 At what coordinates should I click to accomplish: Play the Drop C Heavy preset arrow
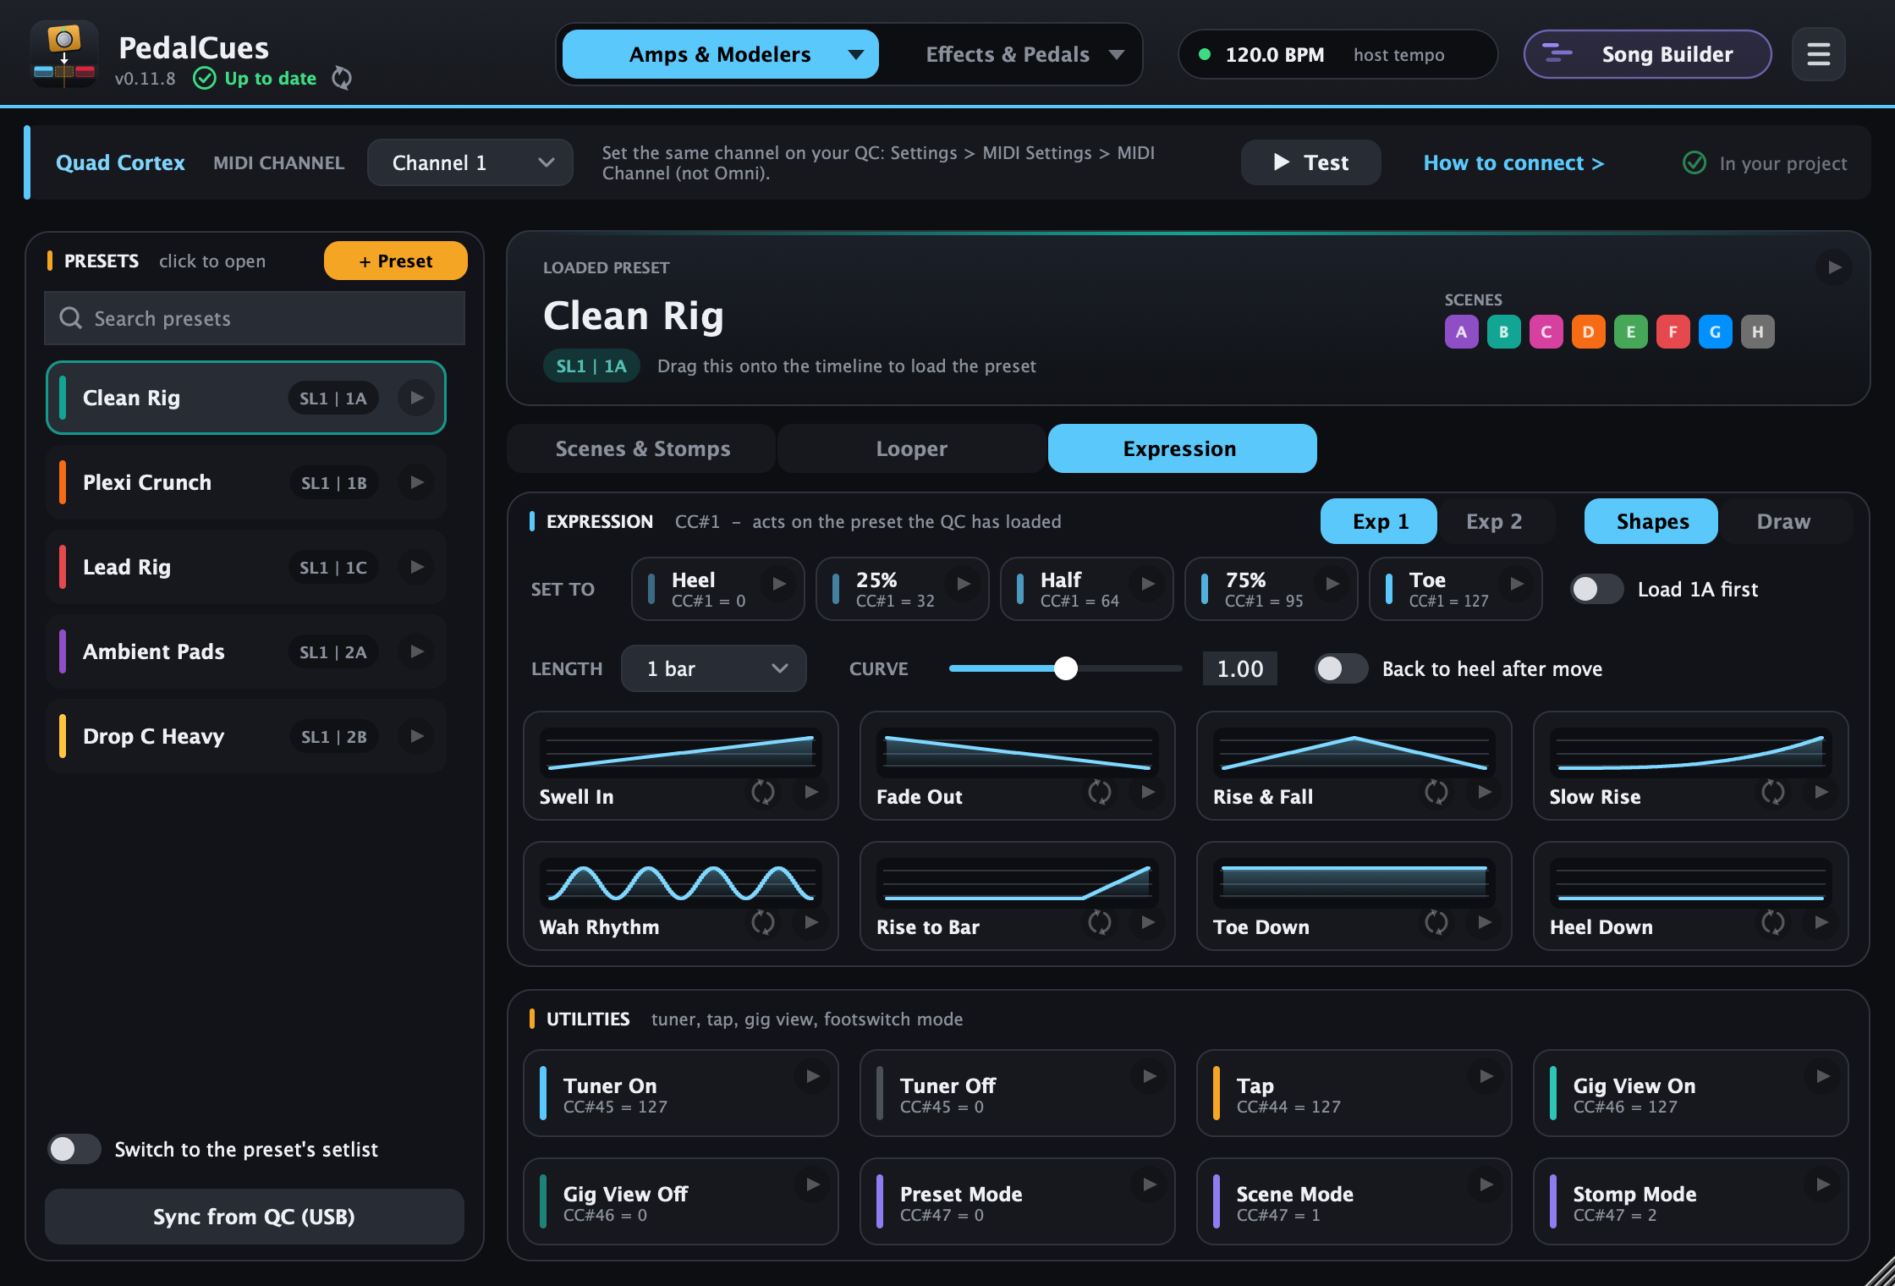point(416,736)
